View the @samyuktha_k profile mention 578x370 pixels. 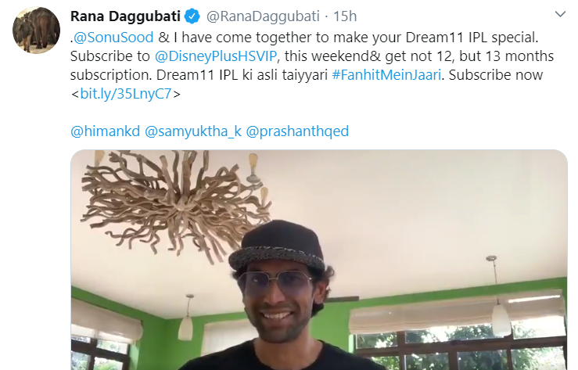193,131
